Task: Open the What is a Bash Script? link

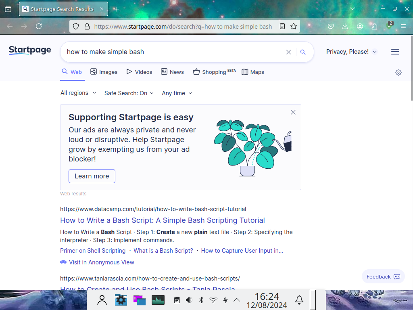Action: tap(163, 251)
